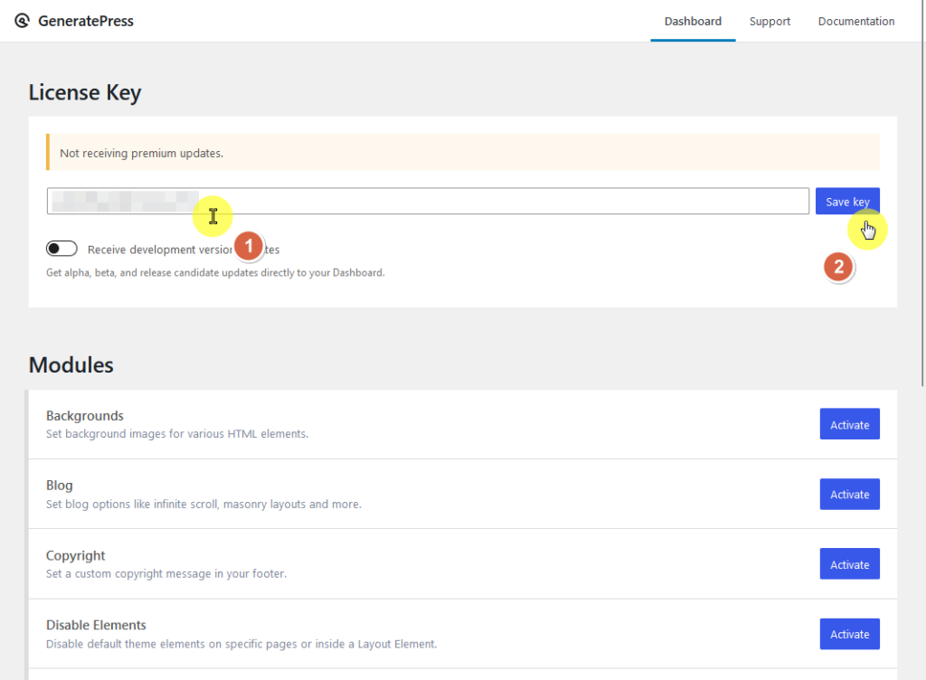Click 'Get alpha, beta, and release candidate' description
The height and width of the screenshot is (680, 926).
[215, 273]
